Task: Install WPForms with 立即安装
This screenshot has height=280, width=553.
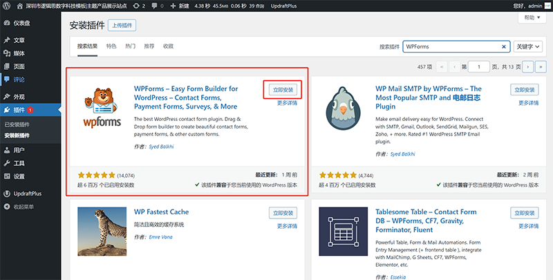Action: click(x=283, y=90)
